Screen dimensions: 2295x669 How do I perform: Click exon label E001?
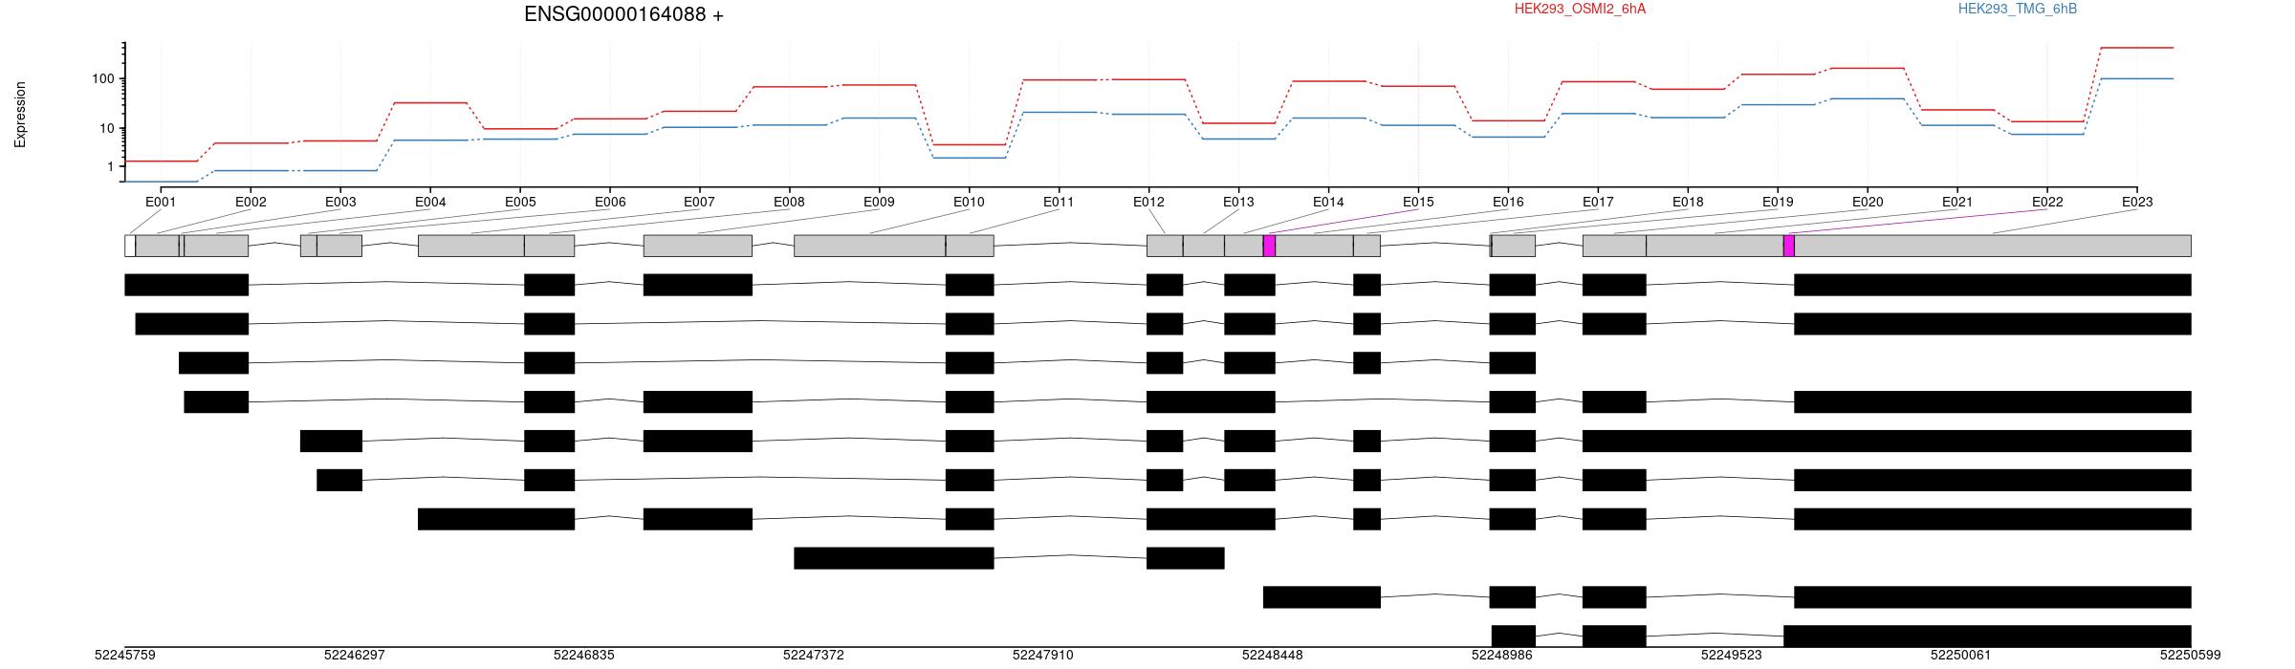pos(161,202)
